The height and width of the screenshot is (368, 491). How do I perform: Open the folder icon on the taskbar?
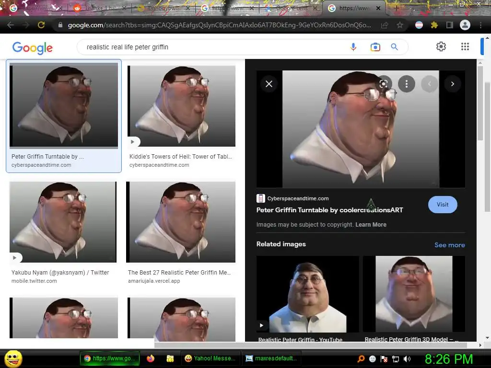(170, 358)
